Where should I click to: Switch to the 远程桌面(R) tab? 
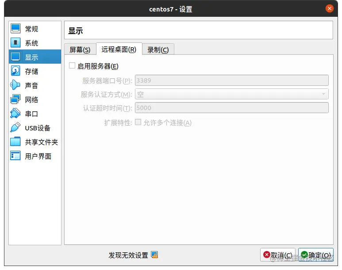119,49
